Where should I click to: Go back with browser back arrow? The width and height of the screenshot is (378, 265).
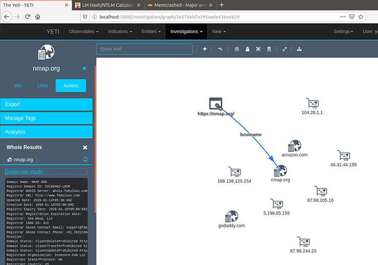coord(7,17)
